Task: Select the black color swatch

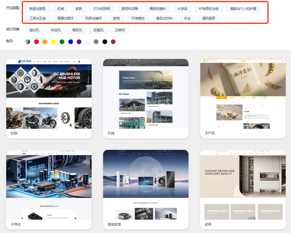Action: pos(105,42)
